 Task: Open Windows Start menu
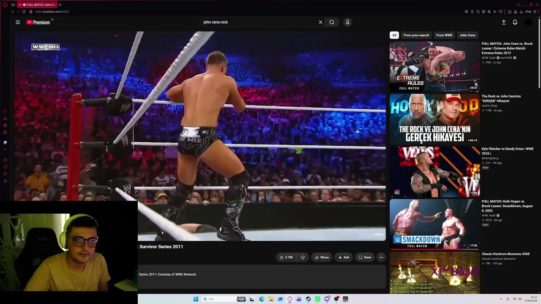pyautogui.click(x=196, y=299)
